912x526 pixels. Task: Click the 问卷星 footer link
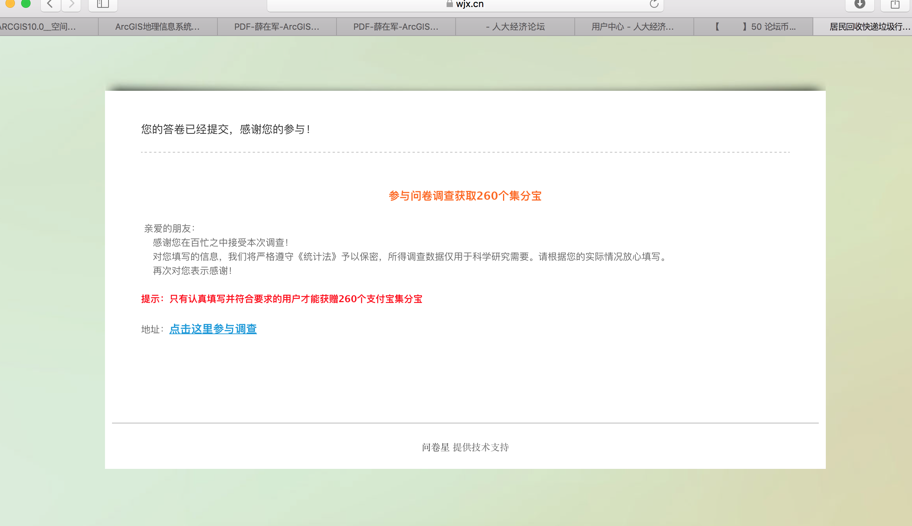435,447
